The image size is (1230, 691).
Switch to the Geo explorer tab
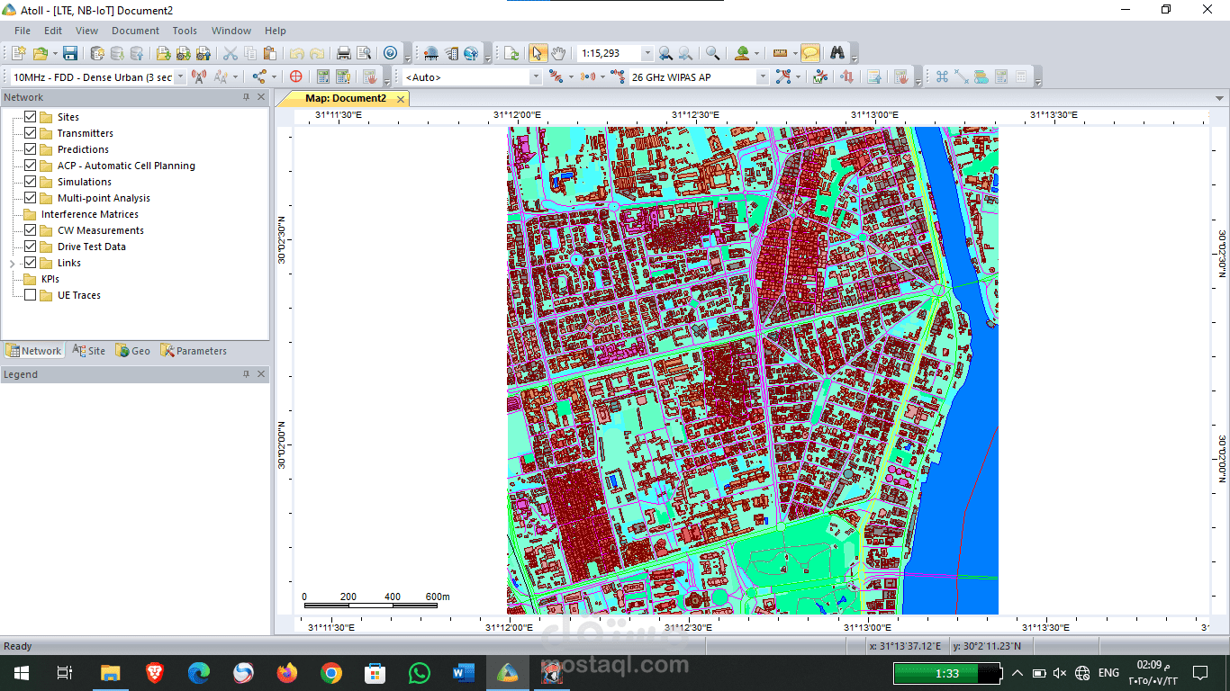tap(132, 351)
